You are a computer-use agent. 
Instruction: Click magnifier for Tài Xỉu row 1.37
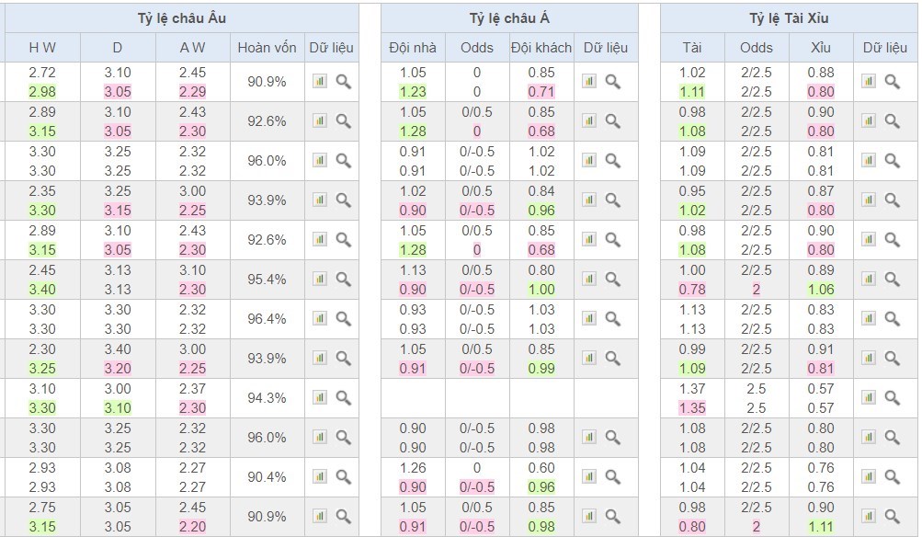(x=893, y=397)
